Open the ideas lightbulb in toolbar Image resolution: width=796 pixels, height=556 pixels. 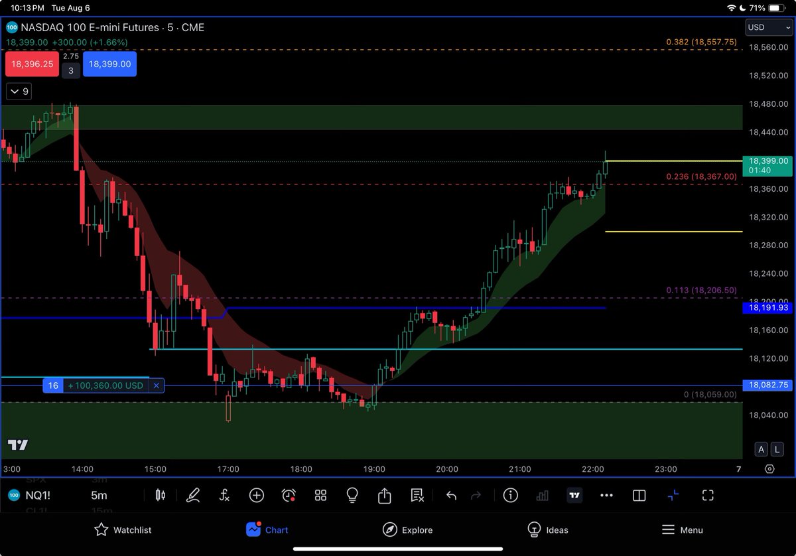point(352,495)
